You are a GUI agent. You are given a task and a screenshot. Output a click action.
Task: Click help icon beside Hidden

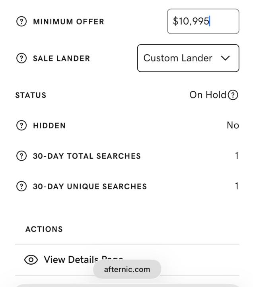(21, 126)
